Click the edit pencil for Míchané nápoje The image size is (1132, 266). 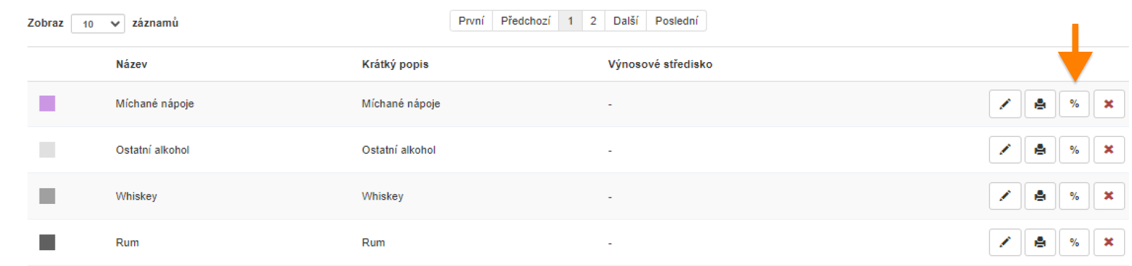[x=1005, y=104]
